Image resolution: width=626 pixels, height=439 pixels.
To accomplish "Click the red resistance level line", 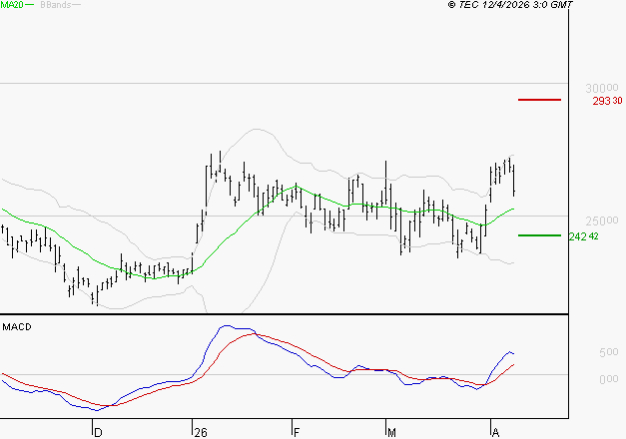I will click(539, 100).
